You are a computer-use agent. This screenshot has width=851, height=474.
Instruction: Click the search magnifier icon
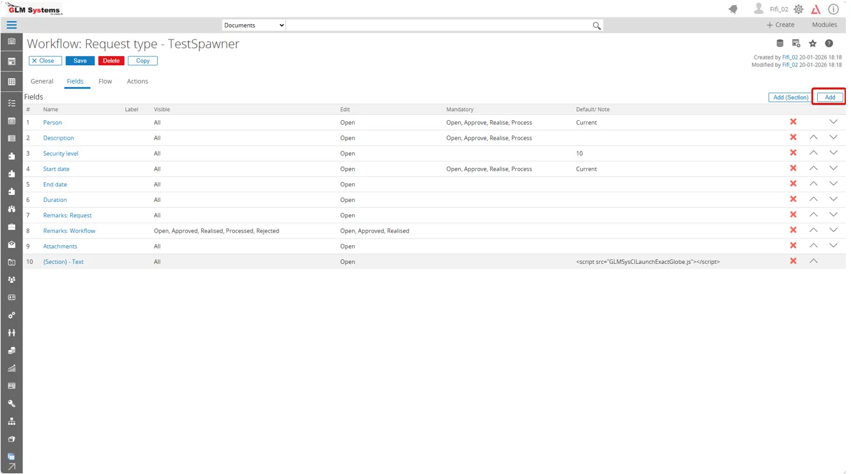click(596, 26)
